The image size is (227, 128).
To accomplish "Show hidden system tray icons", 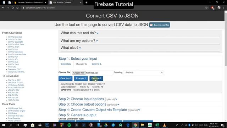I will (182, 125).
